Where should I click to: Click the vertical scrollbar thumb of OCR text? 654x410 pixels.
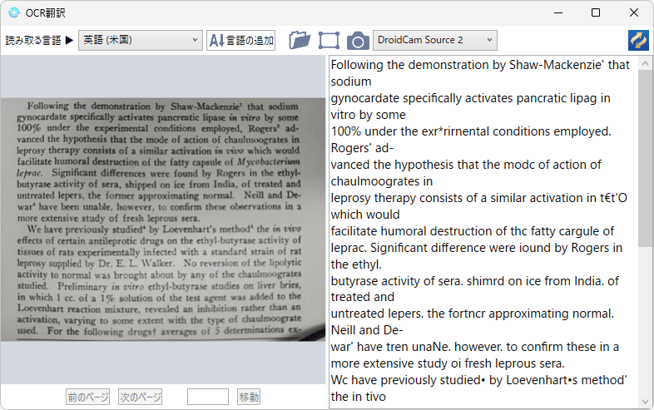[646, 158]
